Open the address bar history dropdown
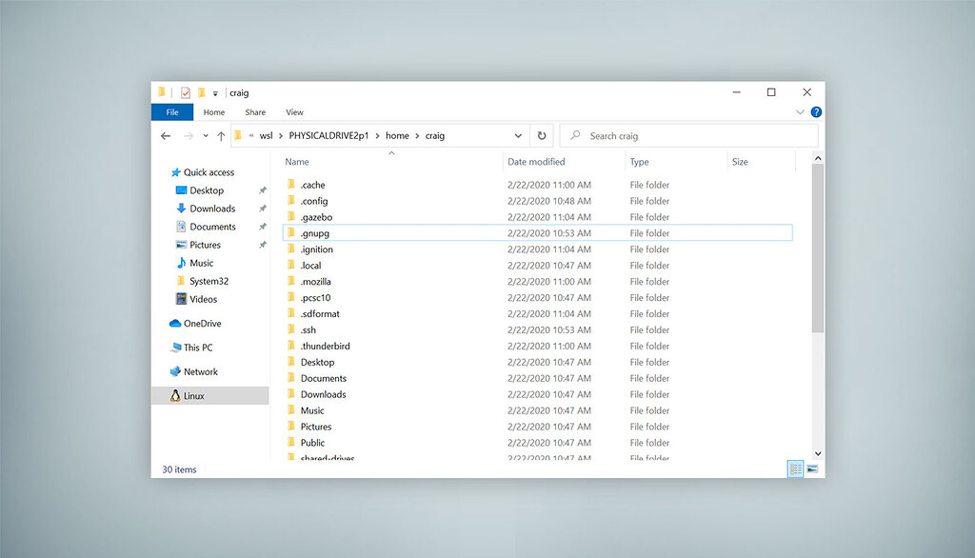 pos(518,135)
